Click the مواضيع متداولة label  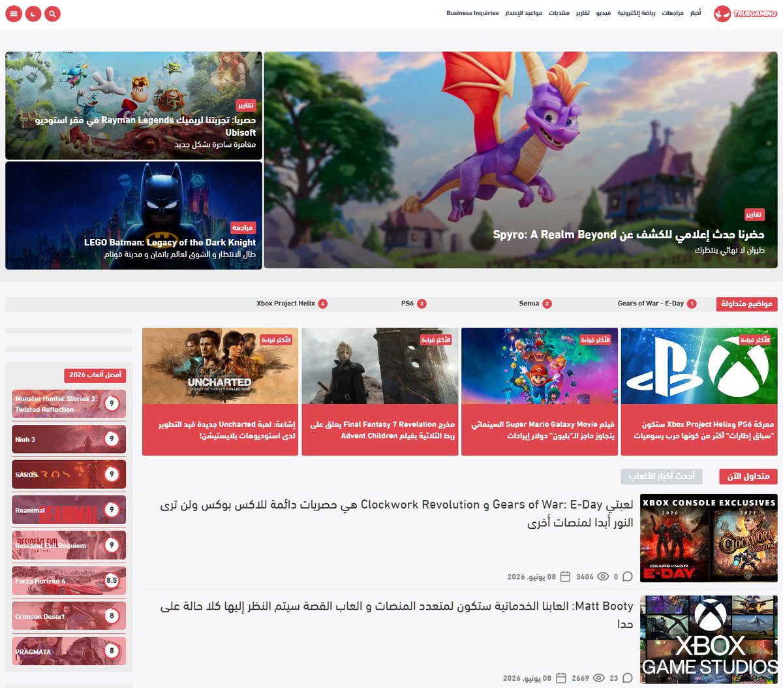pyautogui.click(x=746, y=304)
